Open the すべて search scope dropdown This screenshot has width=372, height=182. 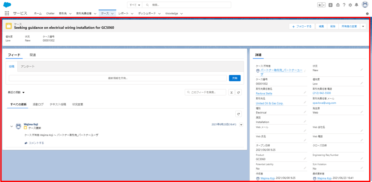point(135,5)
